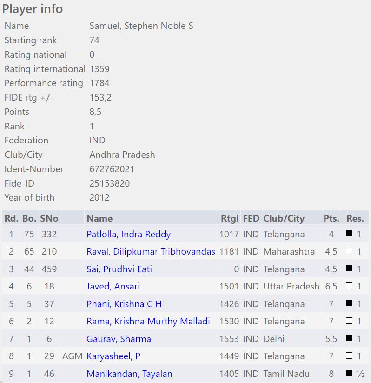
Task: Click the black piece square in round 1
Action: [x=349, y=234]
